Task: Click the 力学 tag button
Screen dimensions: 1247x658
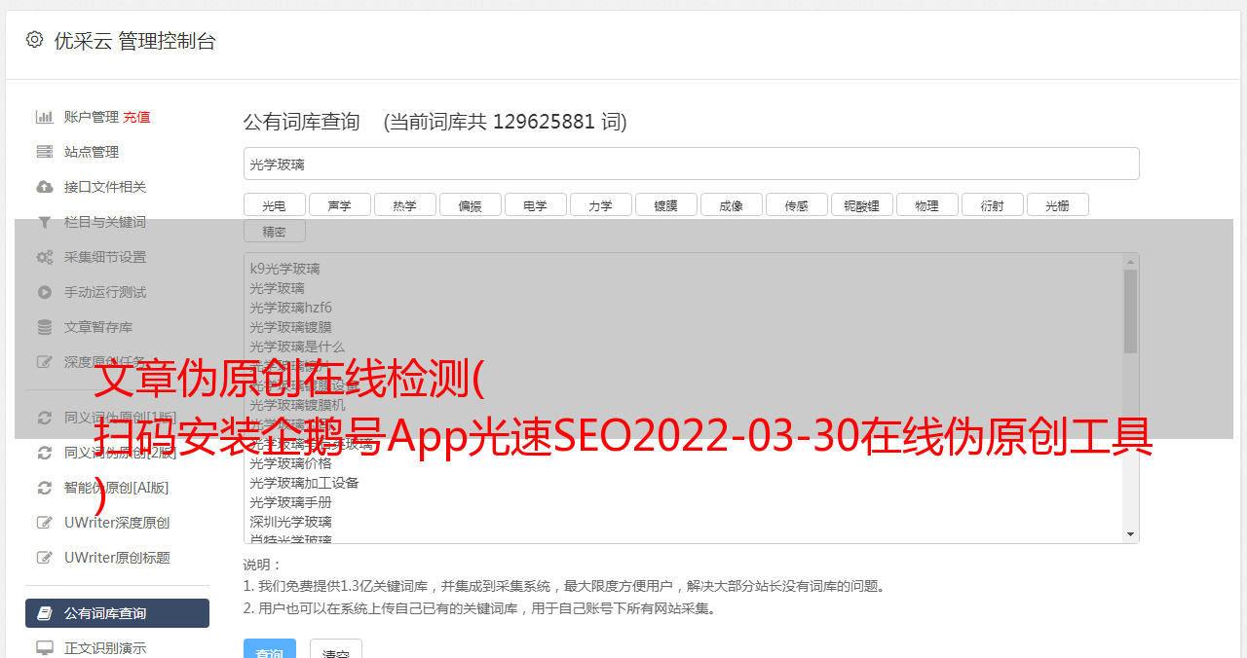Action: click(x=601, y=204)
